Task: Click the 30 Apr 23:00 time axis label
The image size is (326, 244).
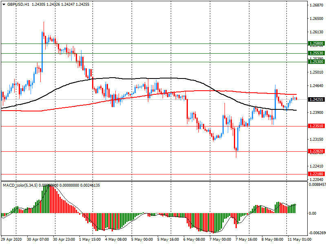Action: point(64,240)
